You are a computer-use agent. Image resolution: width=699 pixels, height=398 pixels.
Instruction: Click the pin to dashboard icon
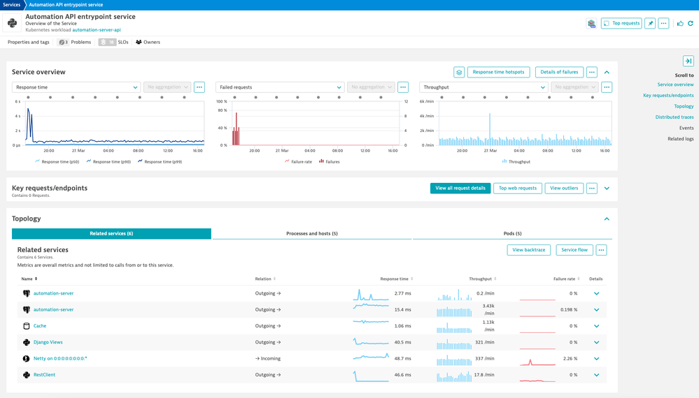coord(650,23)
